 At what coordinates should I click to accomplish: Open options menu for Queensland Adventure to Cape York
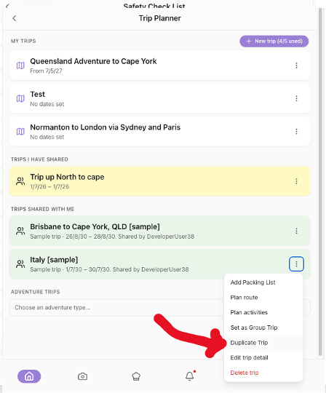point(296,65)
